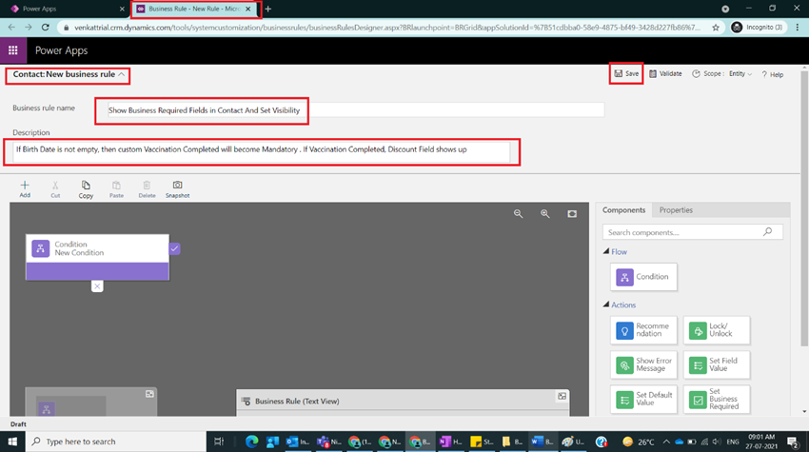Image resolution: width=809 pixels, height=452 pixels.
Task: Click the browser back arrow
Action: (11, 28)
